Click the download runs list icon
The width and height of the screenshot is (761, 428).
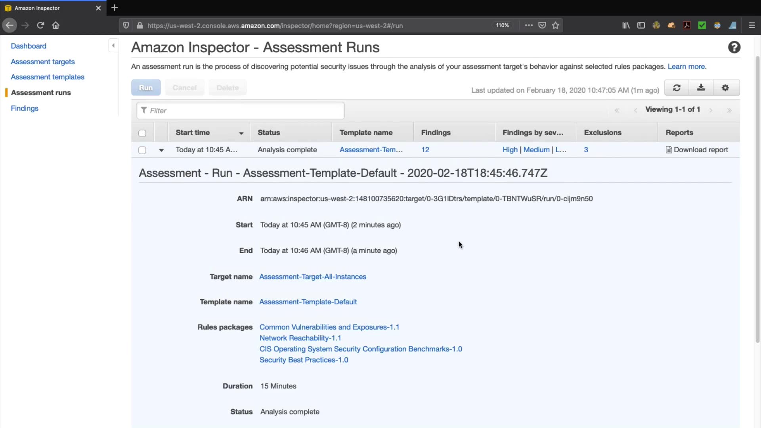tap(701, 88)
